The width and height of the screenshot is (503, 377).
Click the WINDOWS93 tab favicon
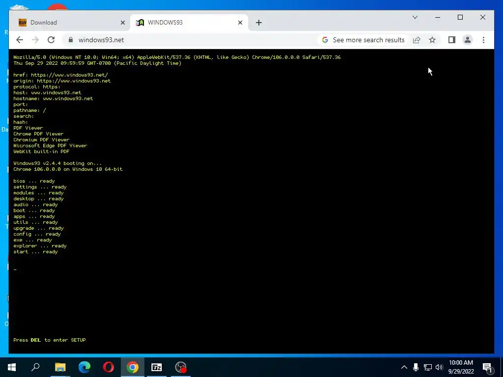(140, 23)
